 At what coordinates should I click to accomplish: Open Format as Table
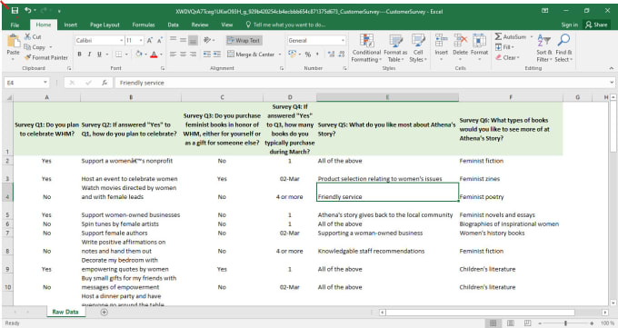(395, 48)
